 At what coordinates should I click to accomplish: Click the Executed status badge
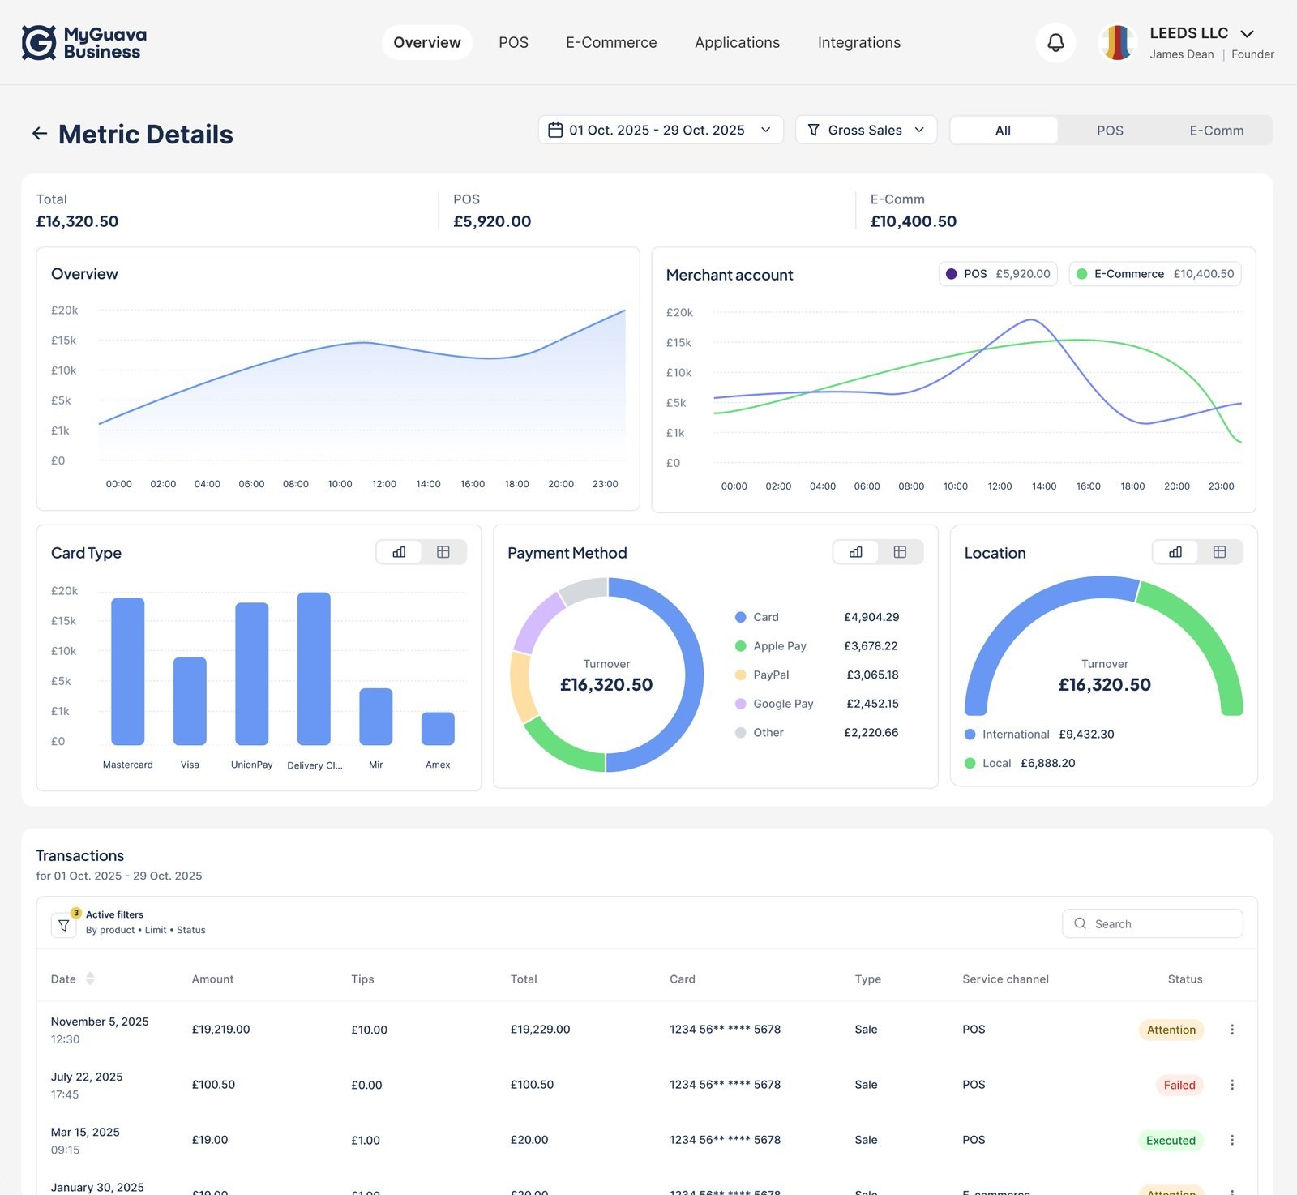pos(1171,1140)
